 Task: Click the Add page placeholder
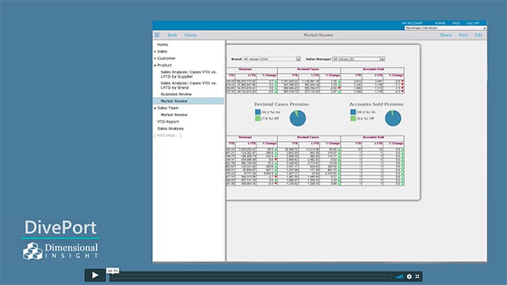[x=168, y=135]
